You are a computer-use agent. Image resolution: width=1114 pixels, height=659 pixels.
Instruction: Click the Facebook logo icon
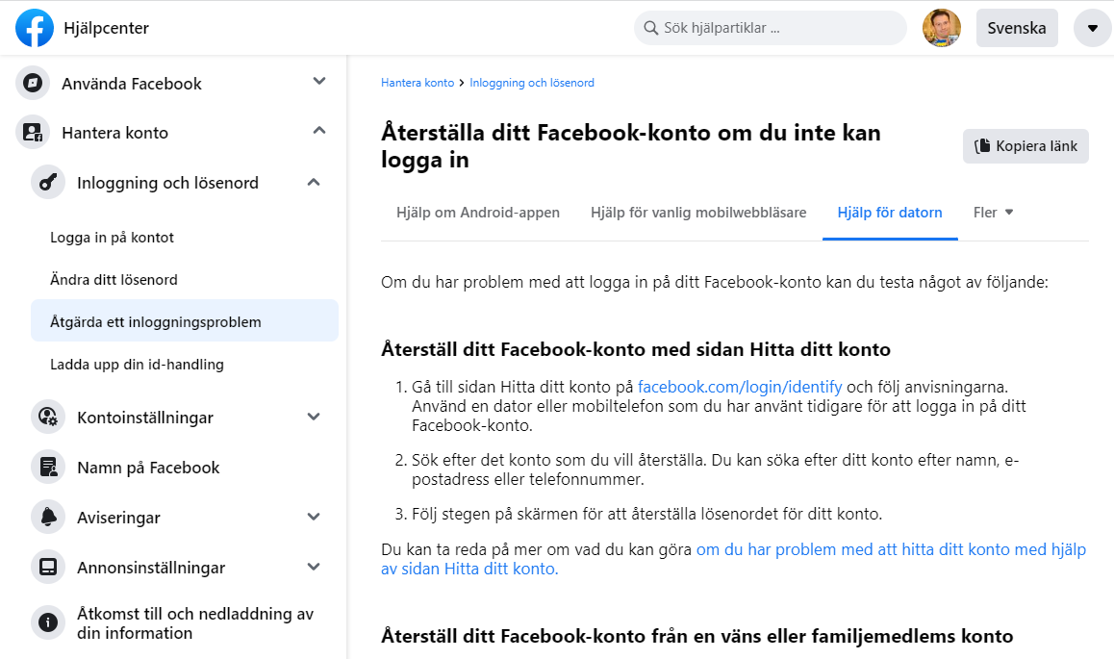point(34,28)
